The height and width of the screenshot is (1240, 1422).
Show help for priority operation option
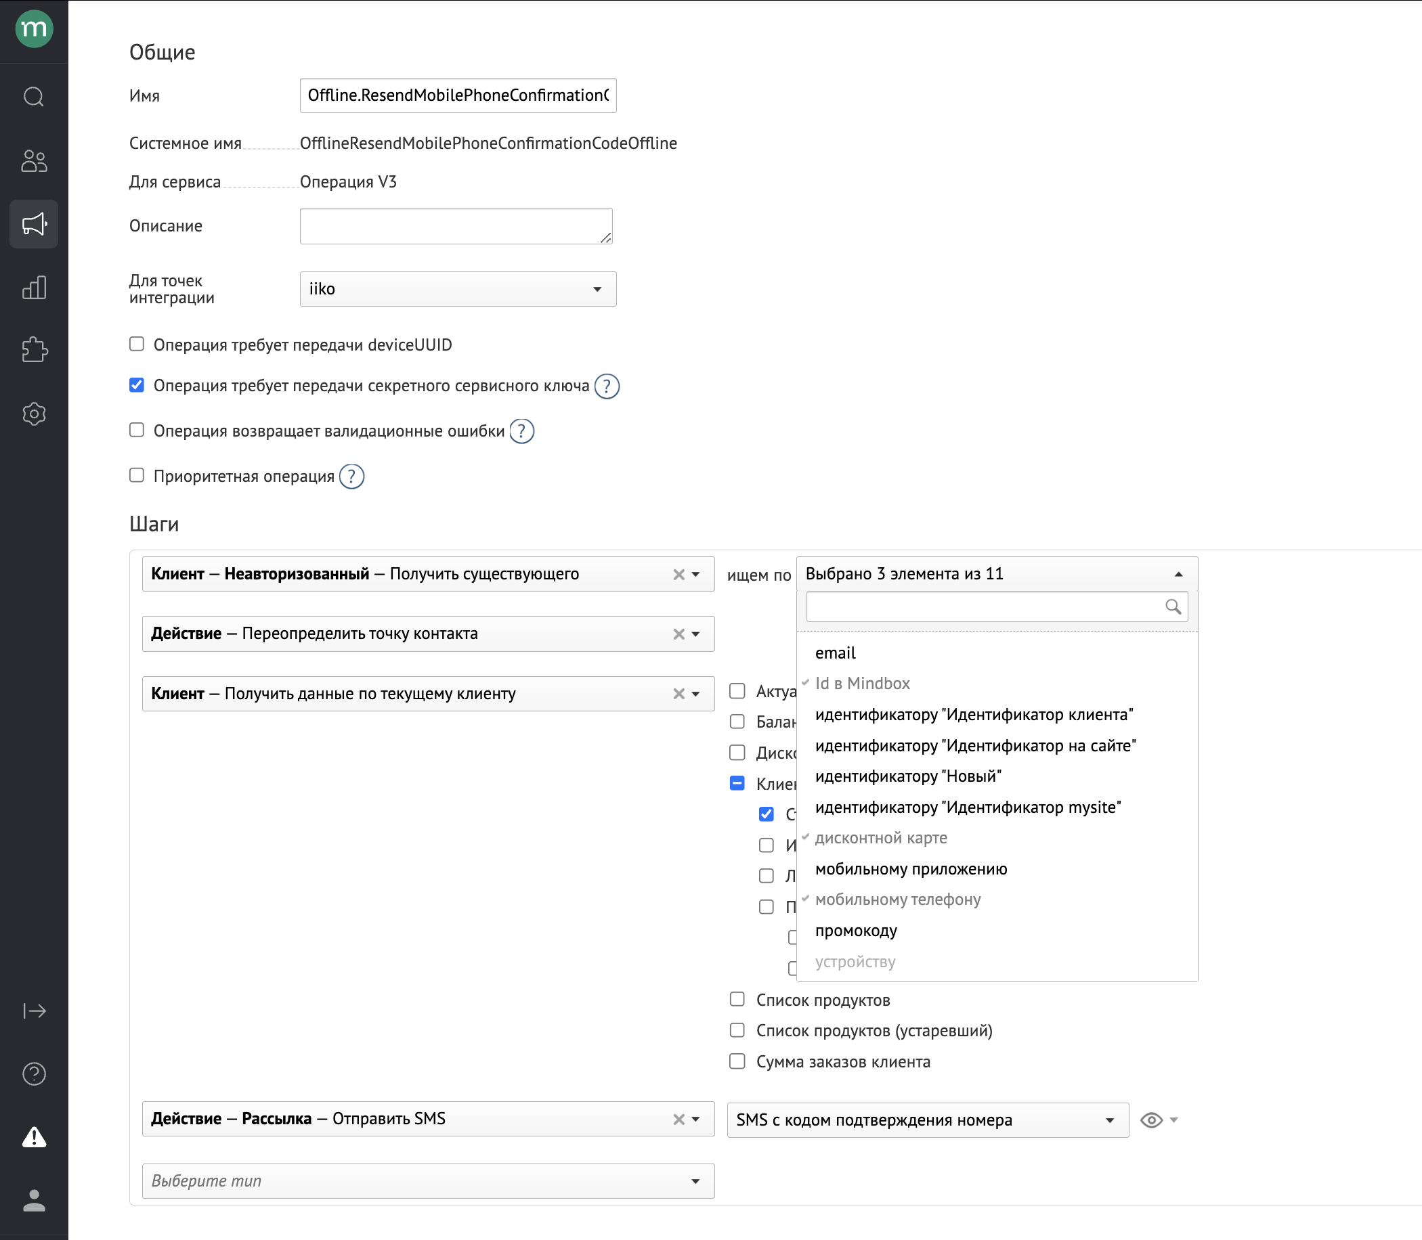(x=351, y=476)
